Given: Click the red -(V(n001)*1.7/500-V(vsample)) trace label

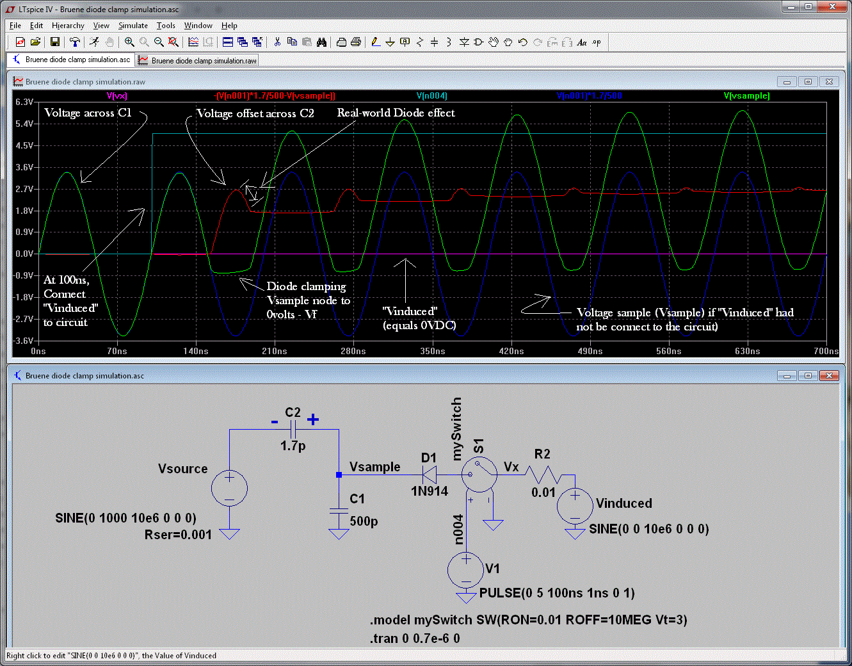Looking at the screenshot, I should point(275,96).
